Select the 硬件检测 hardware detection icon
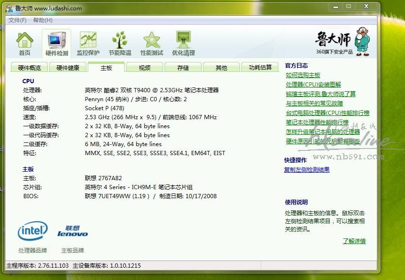405x280 pixels. coord(56,44)
